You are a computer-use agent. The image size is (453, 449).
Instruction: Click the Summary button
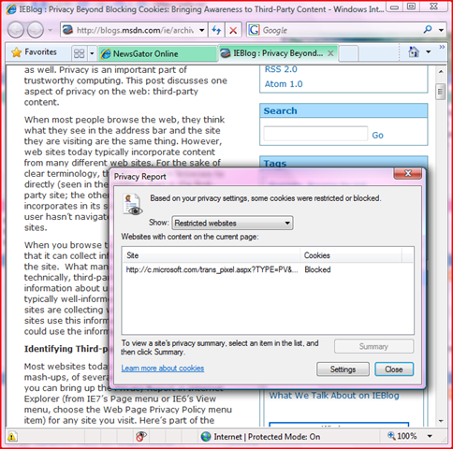tap(373, 346)
